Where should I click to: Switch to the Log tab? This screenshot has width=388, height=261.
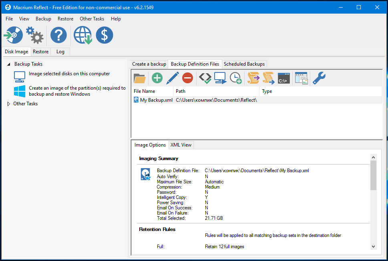(60, 52)
